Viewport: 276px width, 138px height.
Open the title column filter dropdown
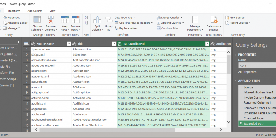point(114,44)
